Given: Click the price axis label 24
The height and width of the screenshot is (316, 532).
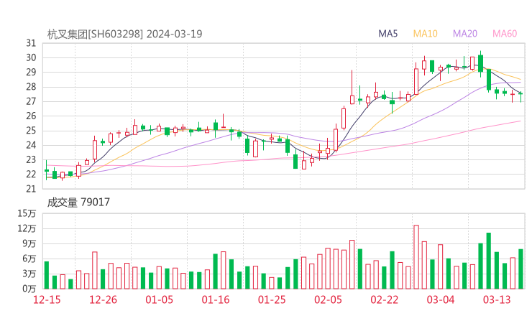Looking at the screenshot, I should click(31, 145).
